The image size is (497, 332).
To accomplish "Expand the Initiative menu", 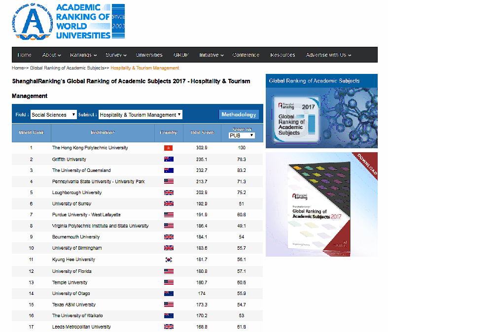I will click(x=212, y=55).
